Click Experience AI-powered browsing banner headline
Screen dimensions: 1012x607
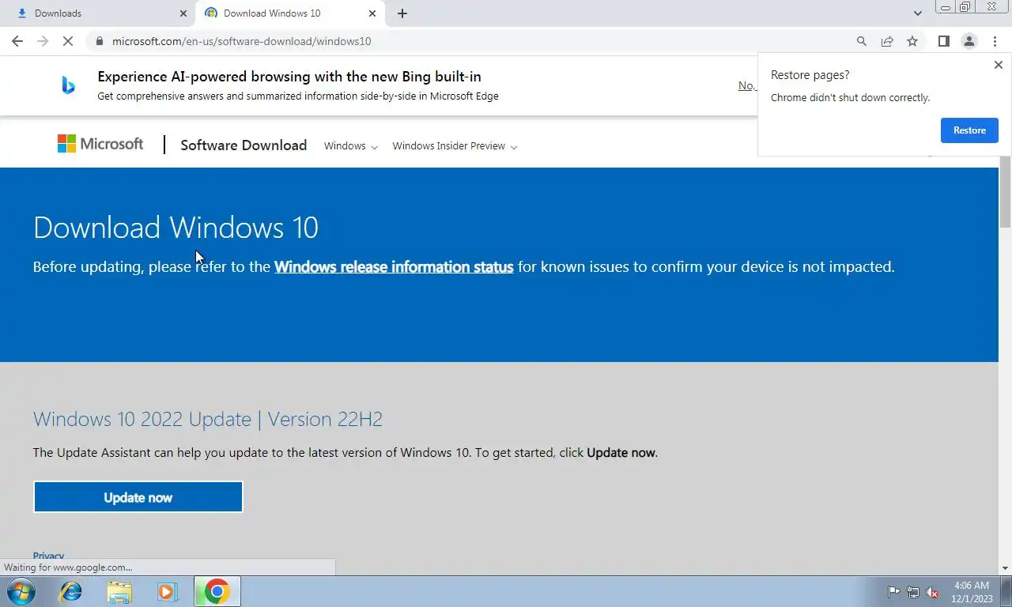[x=289, y=77]
